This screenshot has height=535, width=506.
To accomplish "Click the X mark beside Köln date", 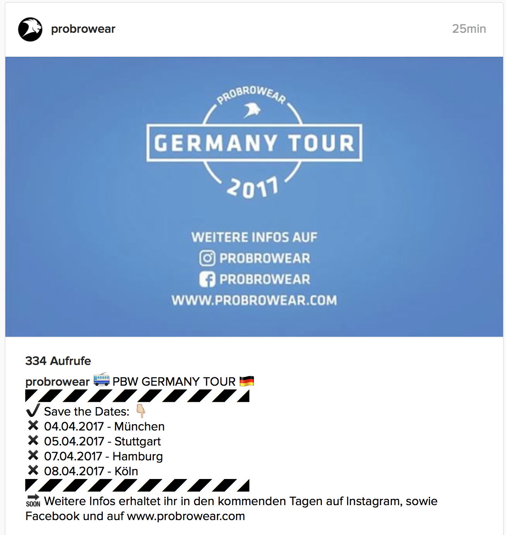I will point(33,470).
